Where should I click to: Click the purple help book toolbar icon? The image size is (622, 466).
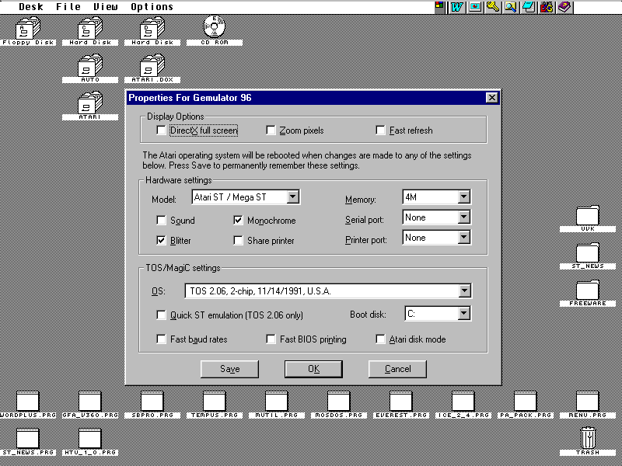[565, 7]
